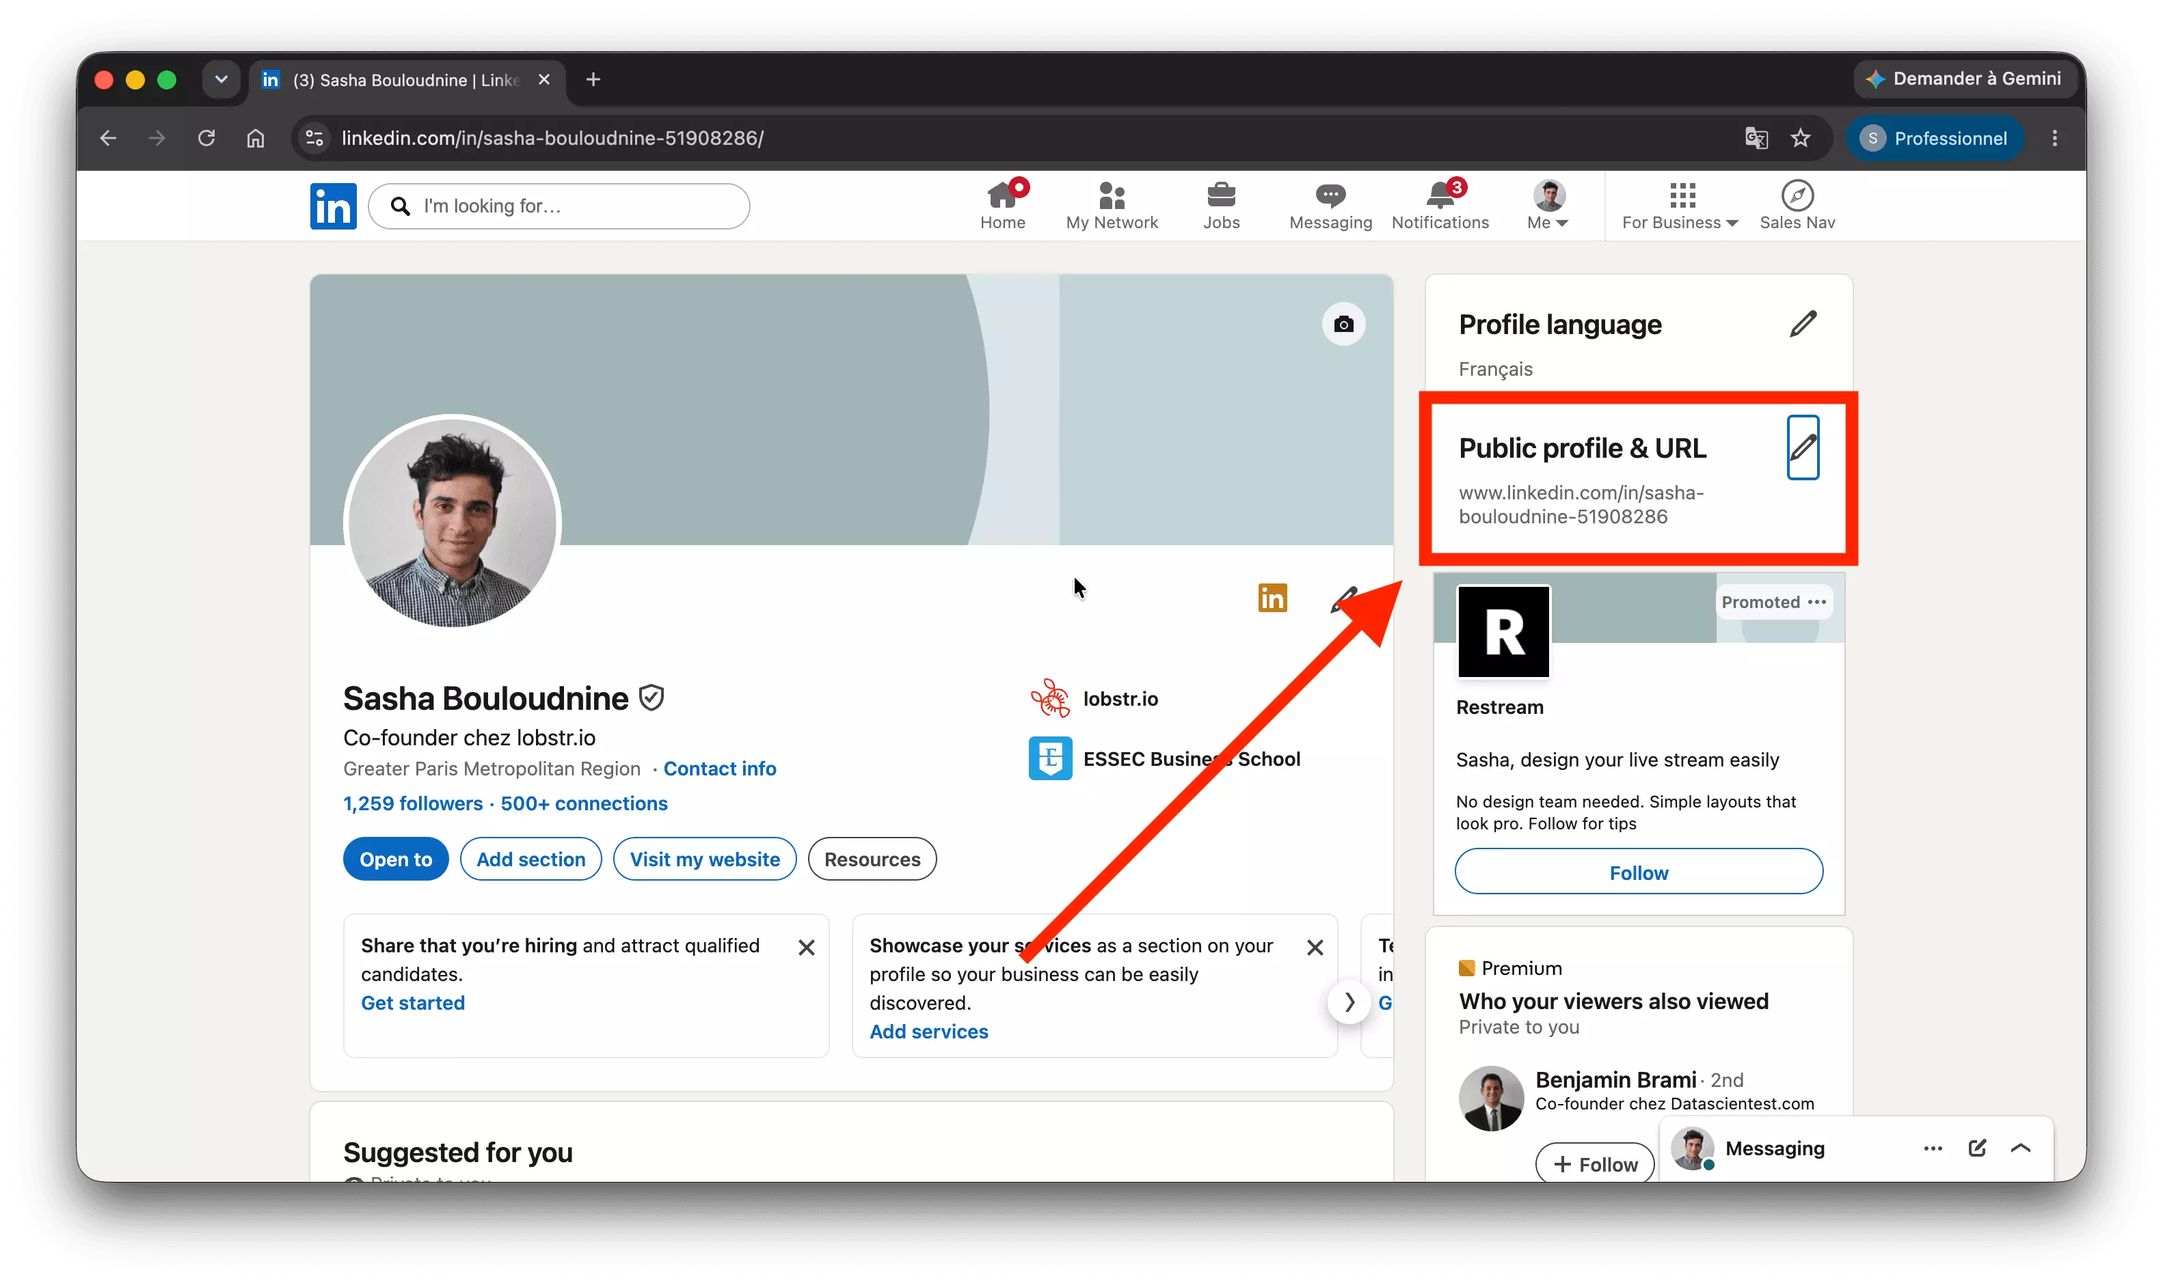Edit cover photo with camera icon
The height and width of the screenshot is (1283, 2163).
point(1343,325)
